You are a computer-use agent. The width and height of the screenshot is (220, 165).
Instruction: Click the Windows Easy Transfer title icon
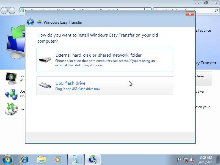[x=39, y=22]
